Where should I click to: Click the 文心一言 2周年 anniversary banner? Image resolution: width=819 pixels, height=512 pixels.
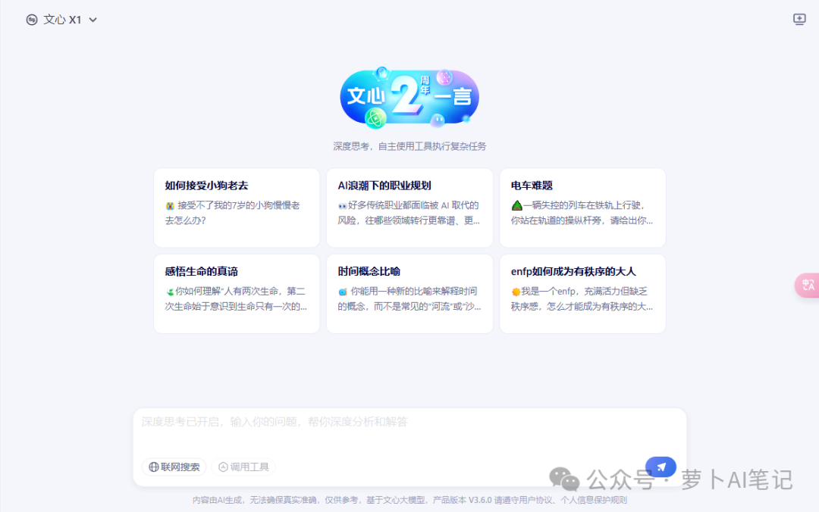click(409, 97)
